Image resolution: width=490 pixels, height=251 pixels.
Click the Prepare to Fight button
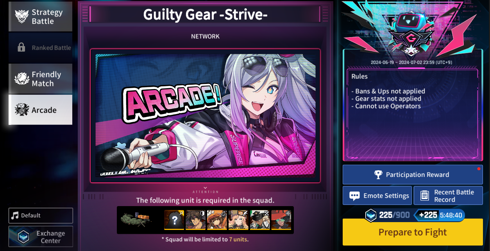413,232
